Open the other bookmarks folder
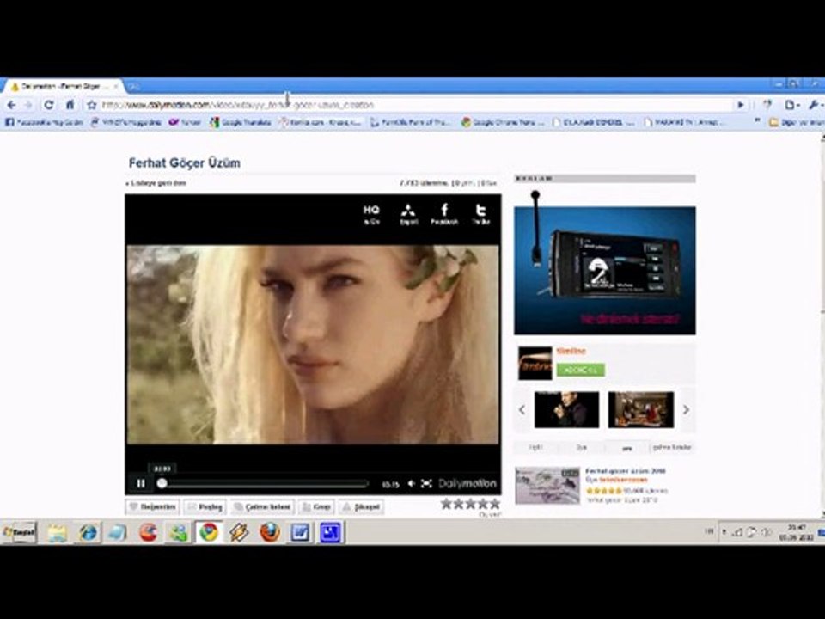The image size is (825, 619). (796, 122)
